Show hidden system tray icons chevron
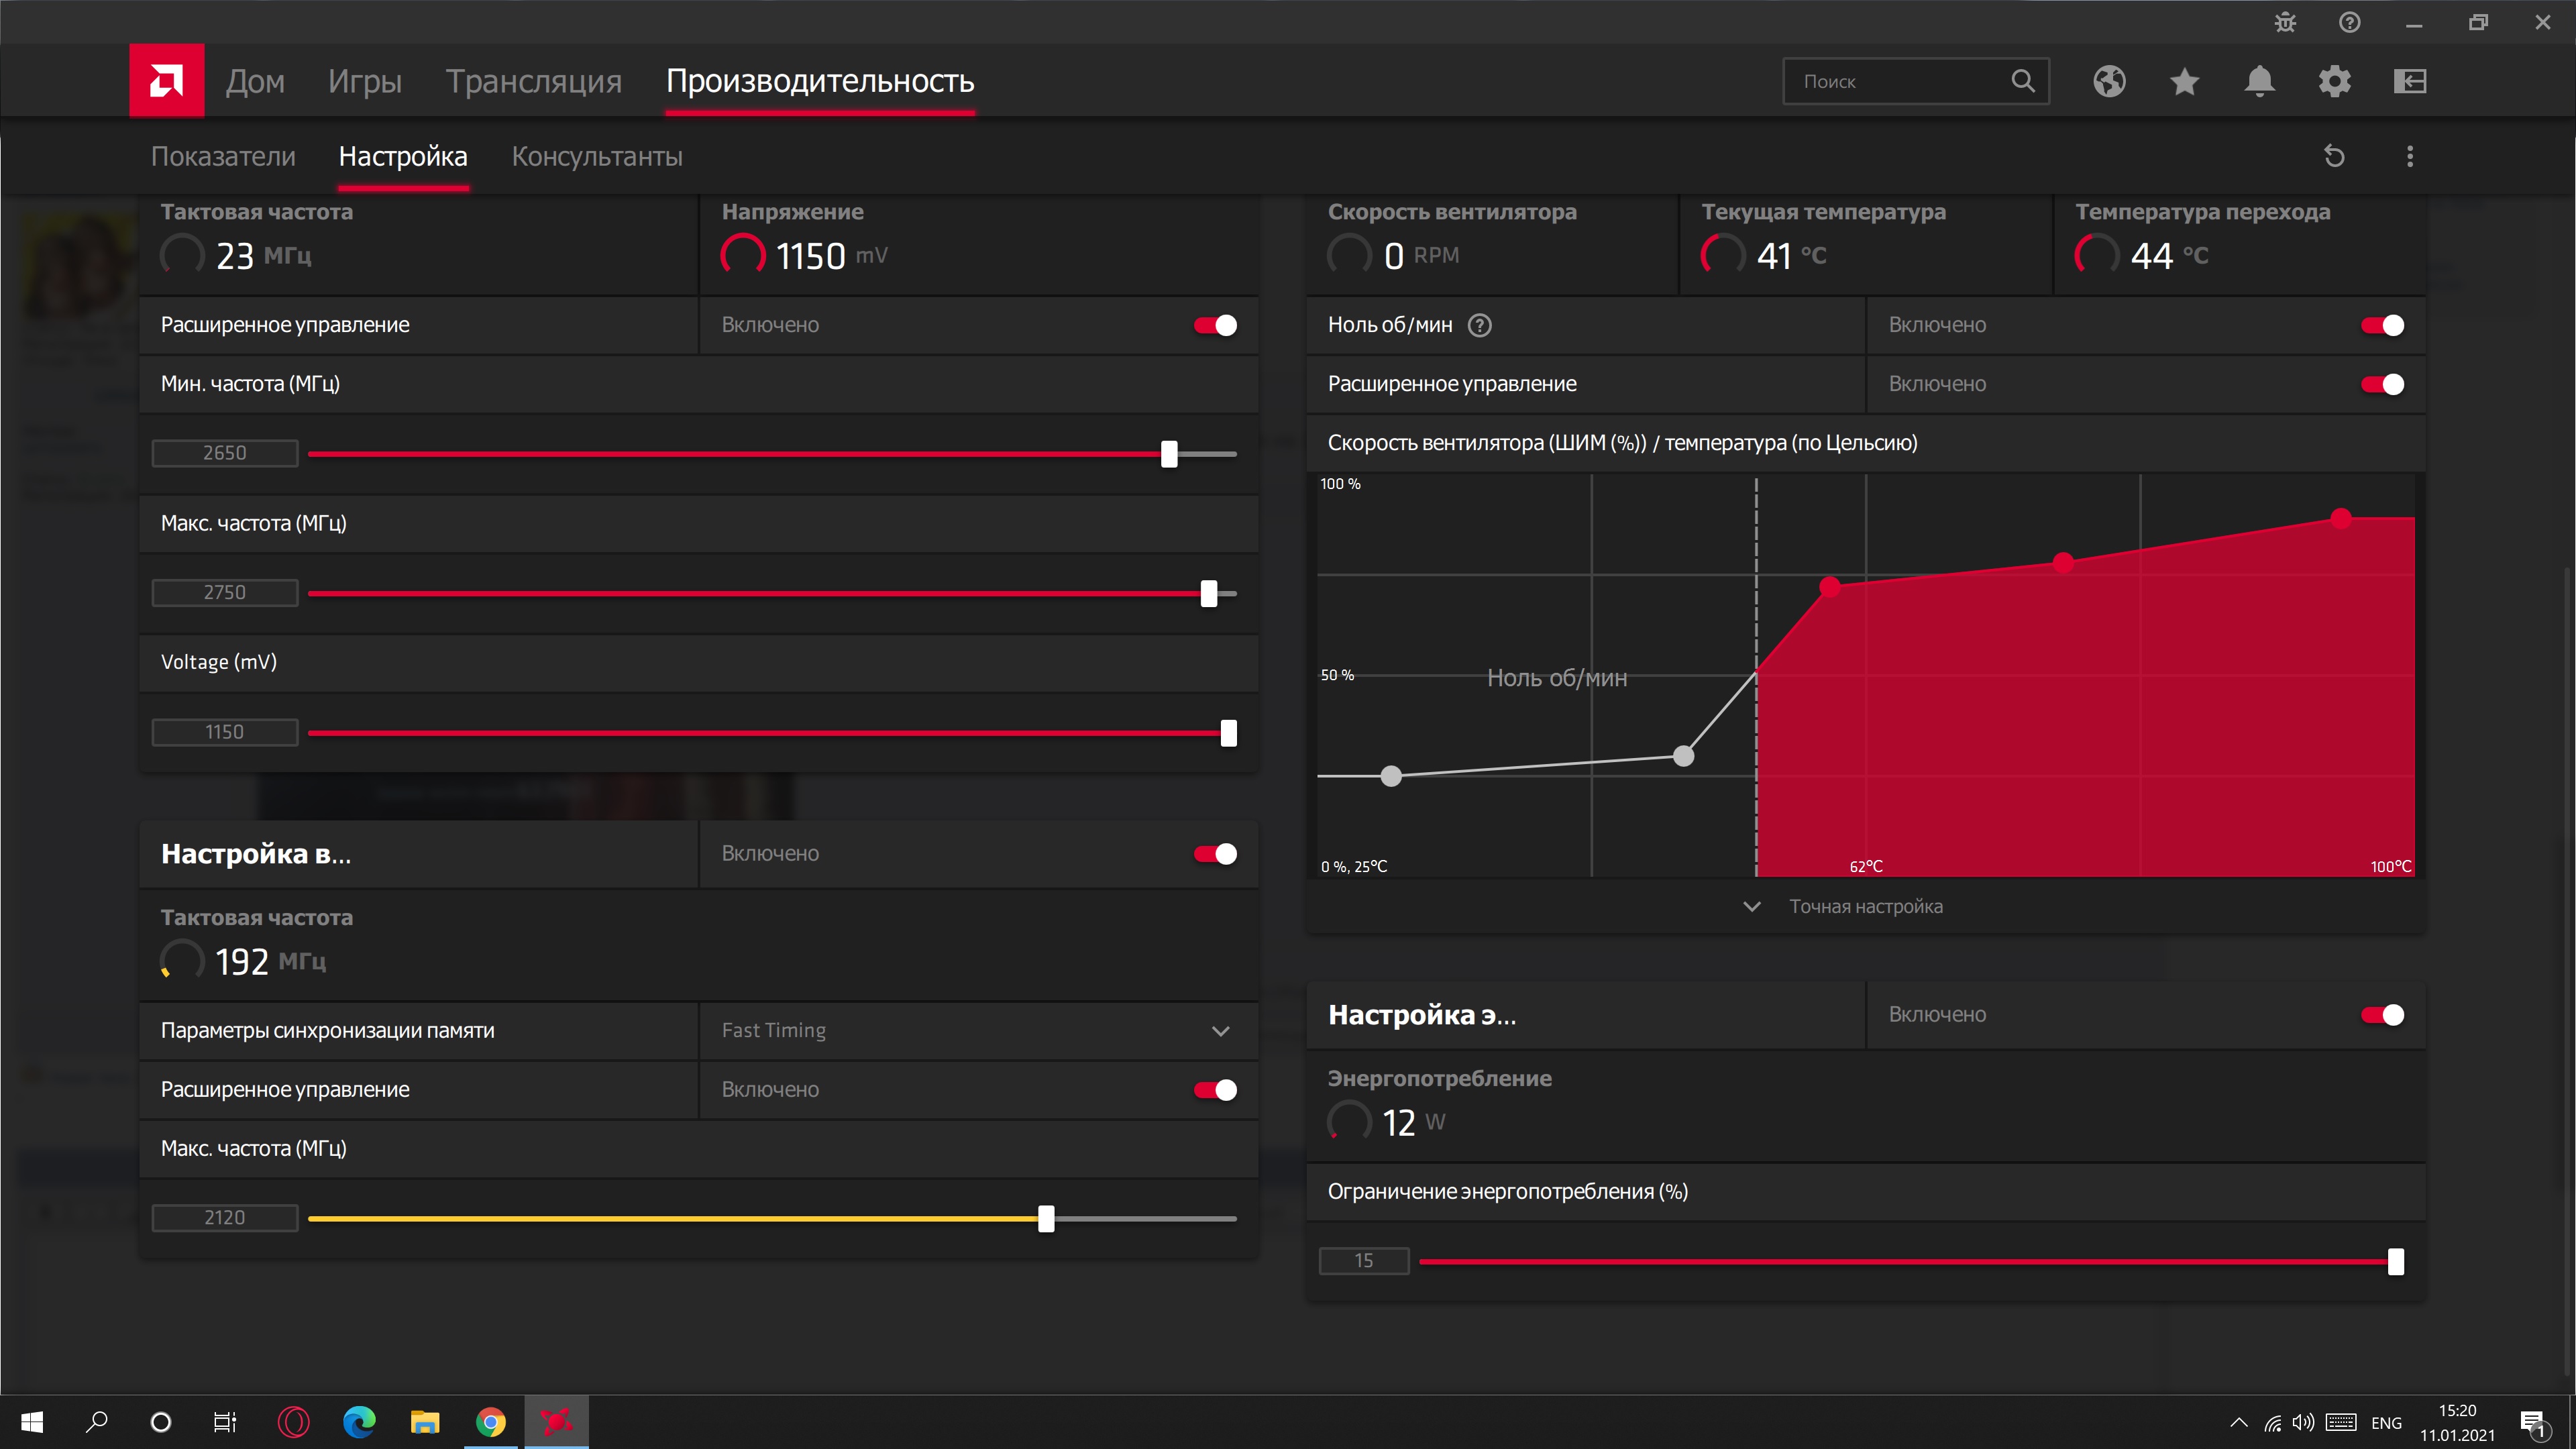 [2239, 1422]
